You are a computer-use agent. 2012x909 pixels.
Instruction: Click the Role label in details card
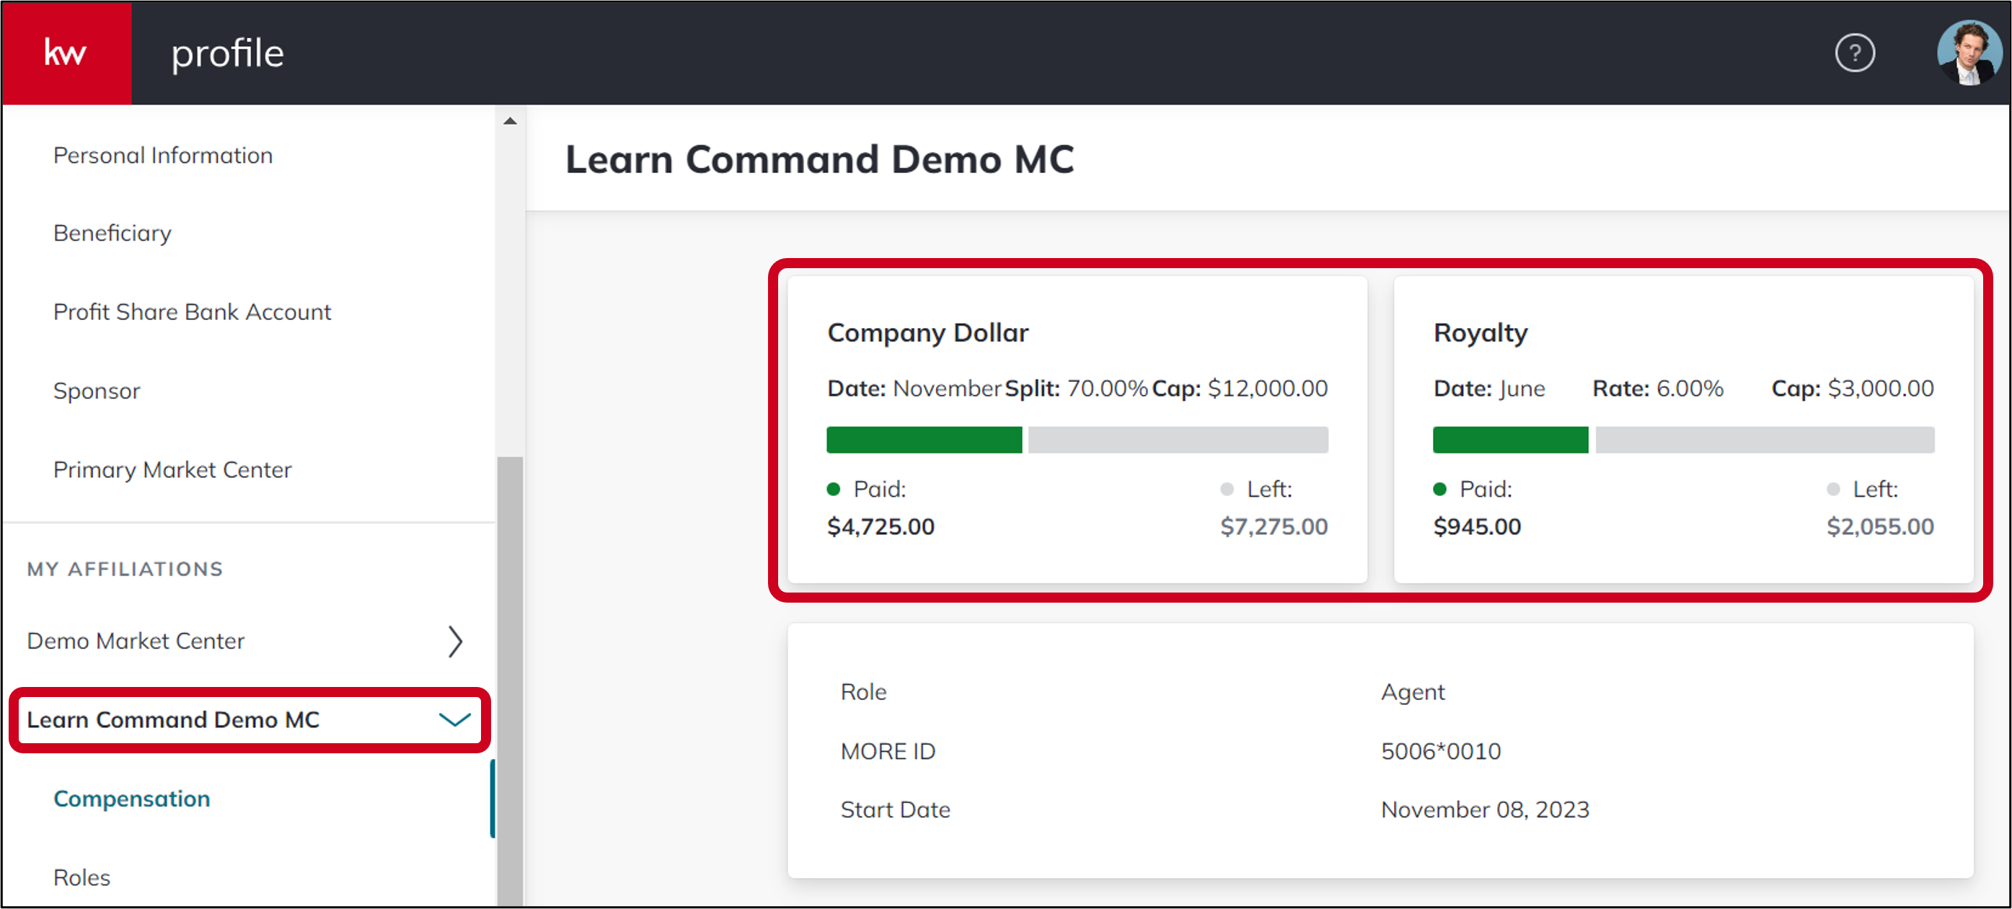click(863, 692)
